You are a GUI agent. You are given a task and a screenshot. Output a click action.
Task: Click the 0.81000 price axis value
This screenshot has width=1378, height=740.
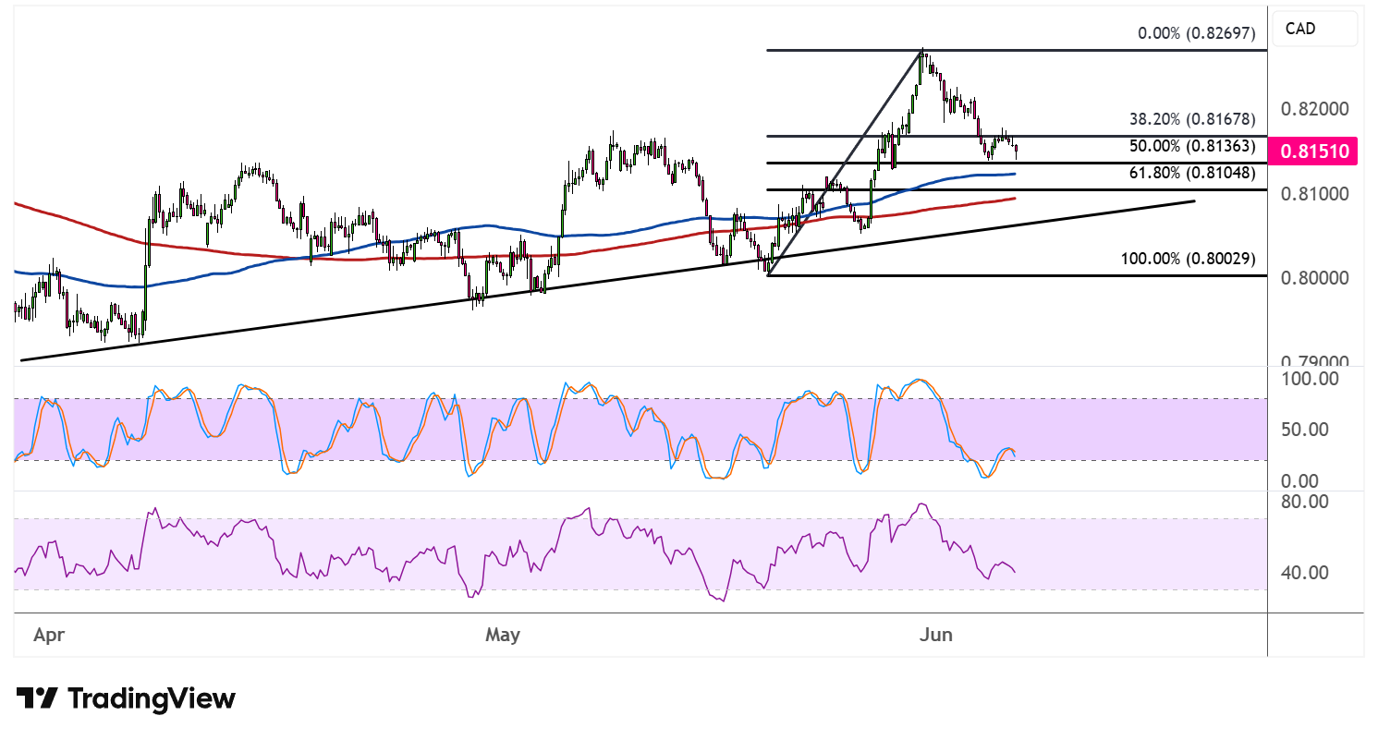click(x=1314, y=194)
